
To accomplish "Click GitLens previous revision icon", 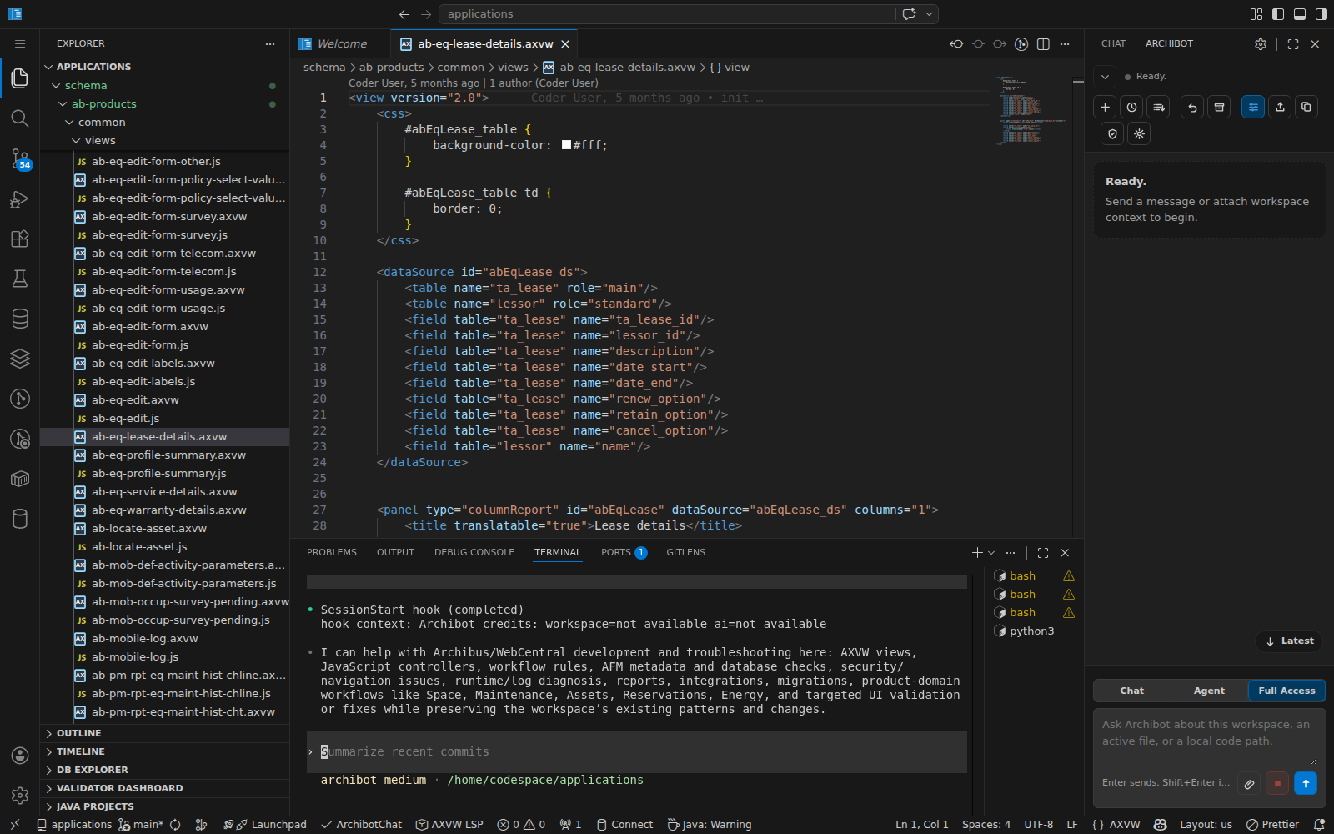I will tap(956, 44).
